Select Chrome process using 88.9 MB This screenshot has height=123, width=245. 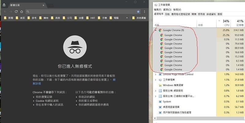click(199, 48)
